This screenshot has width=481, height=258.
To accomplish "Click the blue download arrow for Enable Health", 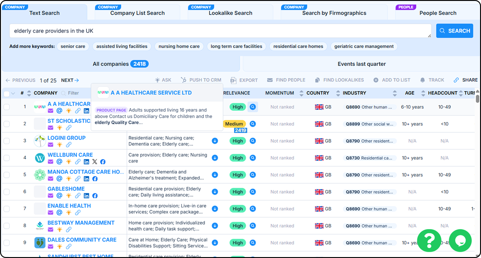I will [215, 209].
